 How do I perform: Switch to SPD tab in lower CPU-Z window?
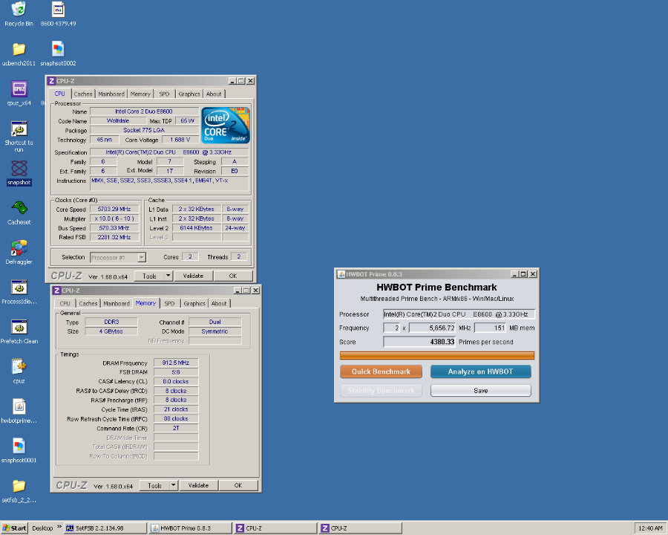169,303
